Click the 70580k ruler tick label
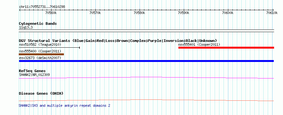The image size is (283, 115). (139, 13)
